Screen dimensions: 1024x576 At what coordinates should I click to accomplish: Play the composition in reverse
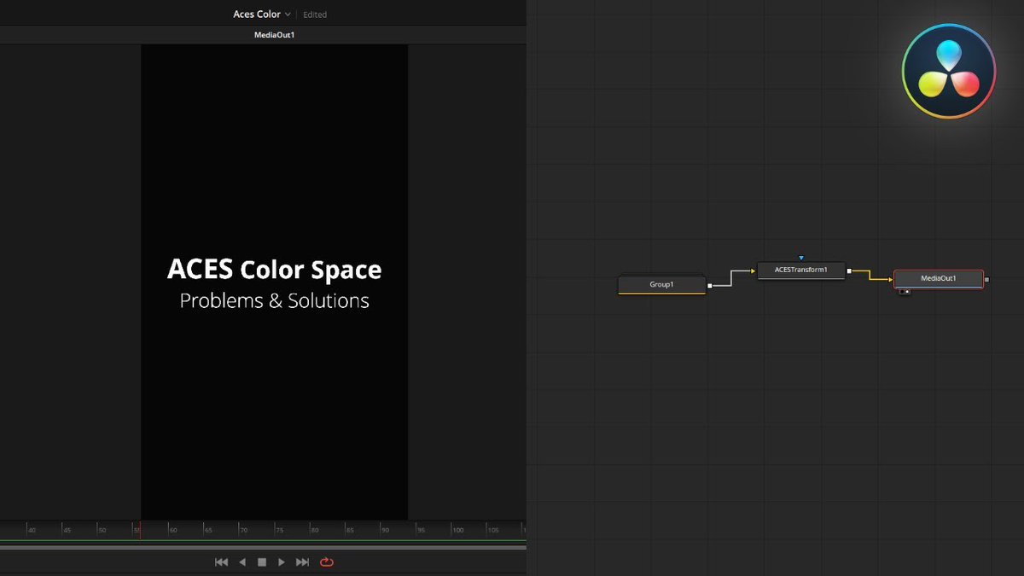click(x=242, y=562)
